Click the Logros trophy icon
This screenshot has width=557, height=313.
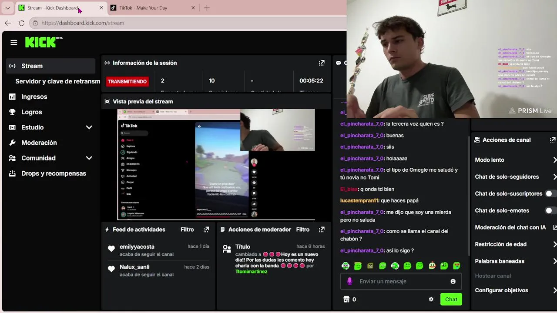click(x=12, y=112)
